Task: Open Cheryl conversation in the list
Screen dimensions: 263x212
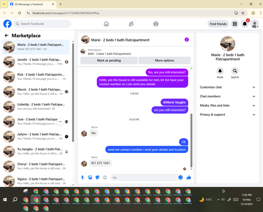Action: (x=36, y=166)
